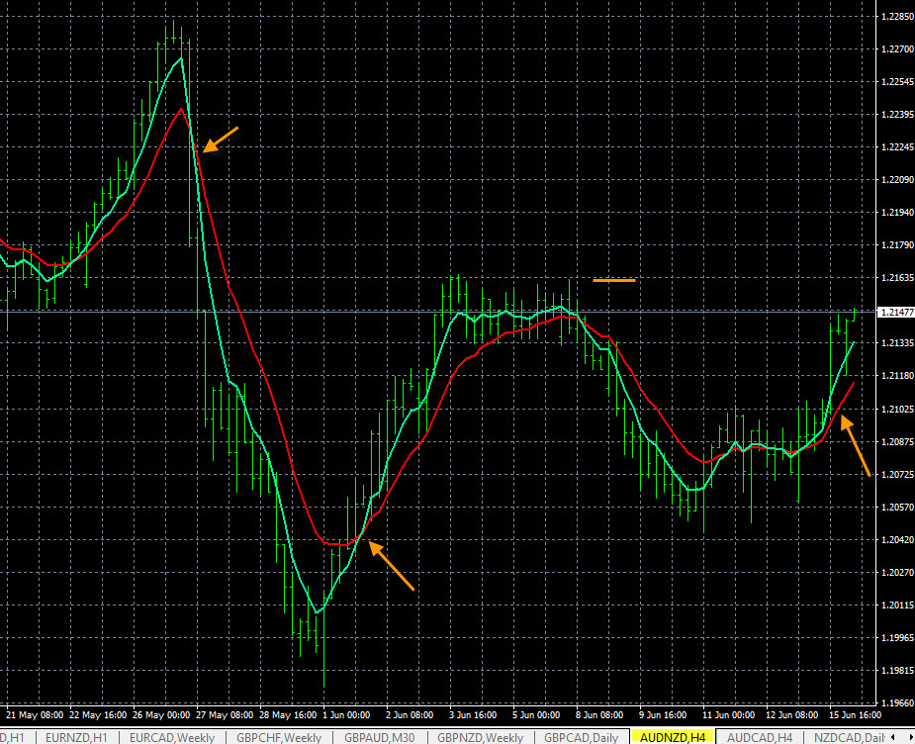Click the 15 Jun 16:00 time label
The width and height of the screenshot is (915, 744).
click(856, 715)
